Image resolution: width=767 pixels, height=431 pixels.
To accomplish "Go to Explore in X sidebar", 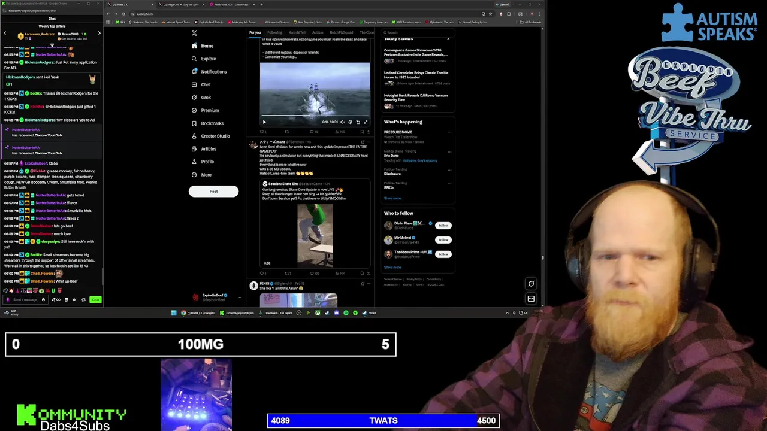I will (x=204, y=59).
